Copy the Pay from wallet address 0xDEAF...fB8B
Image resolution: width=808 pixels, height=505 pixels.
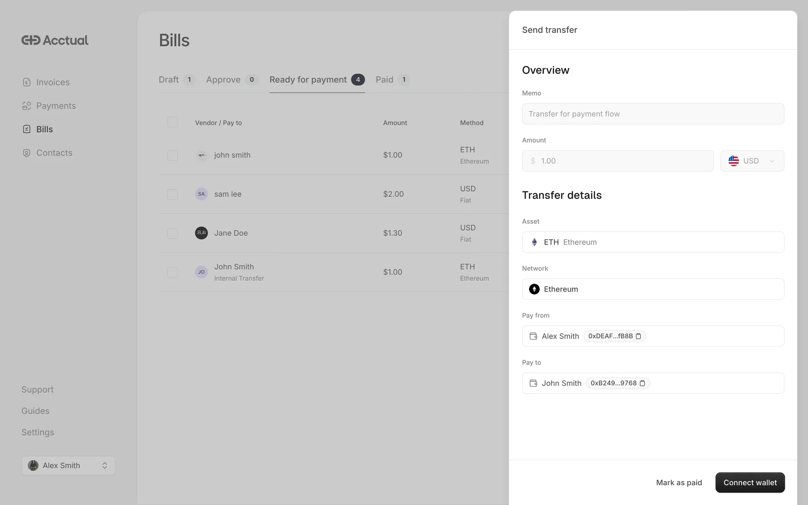click(638, 336)
